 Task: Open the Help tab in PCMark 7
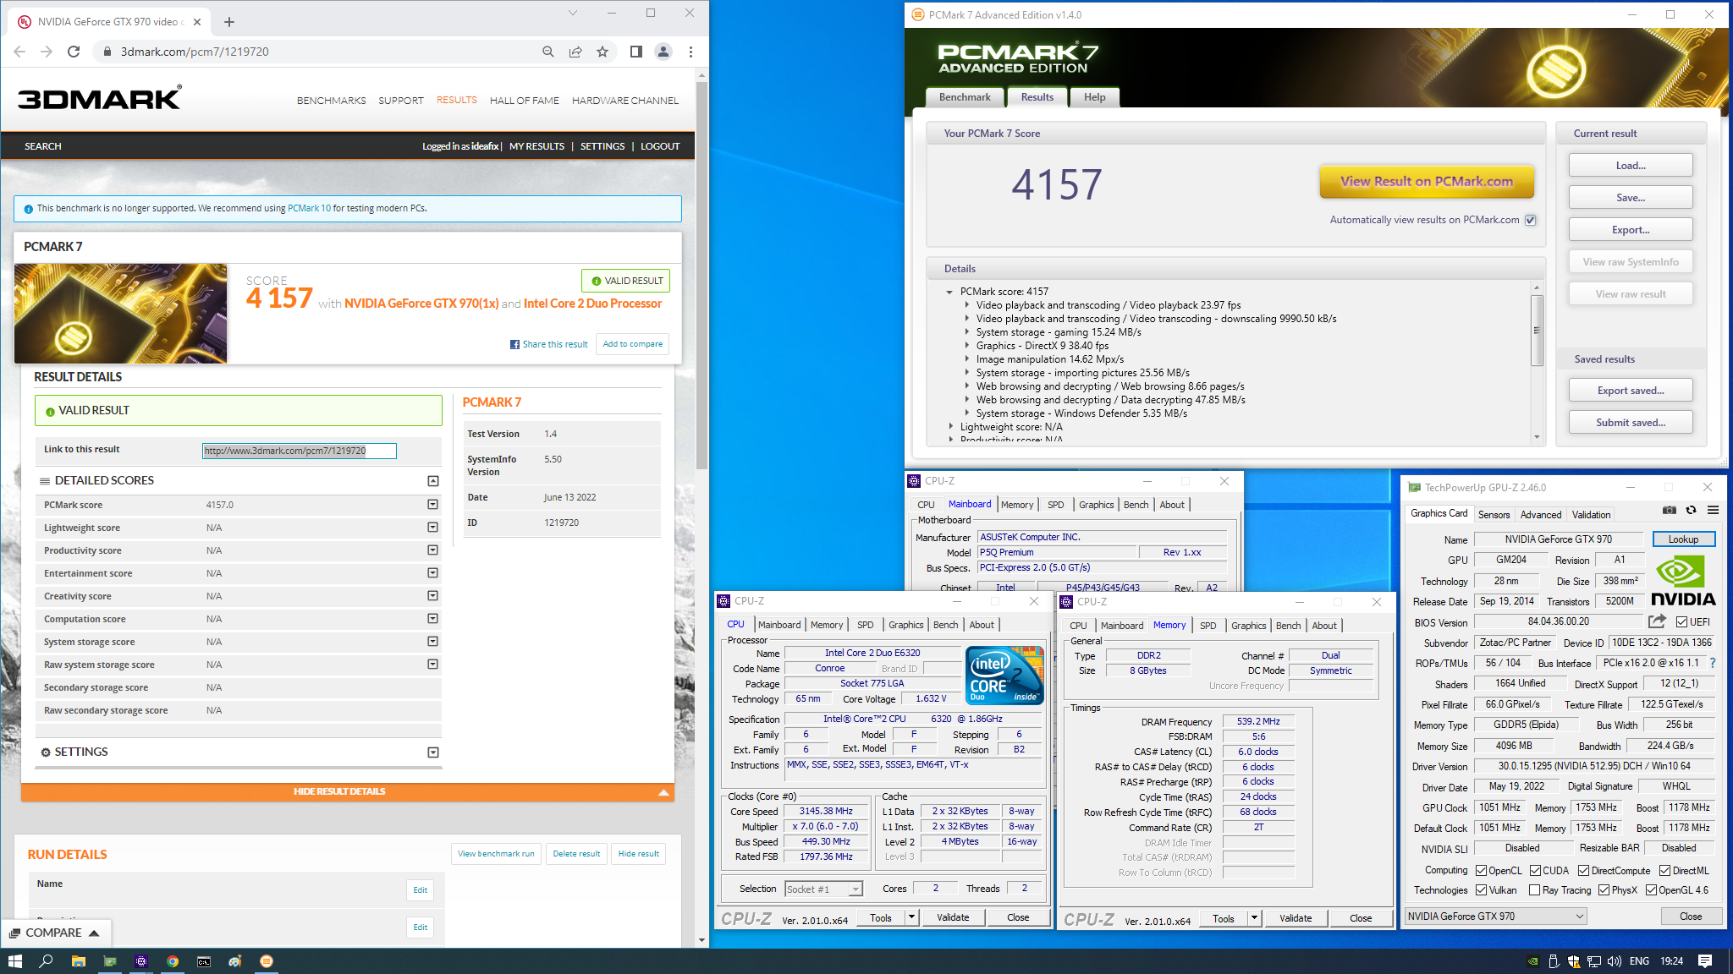point(1094,97)
